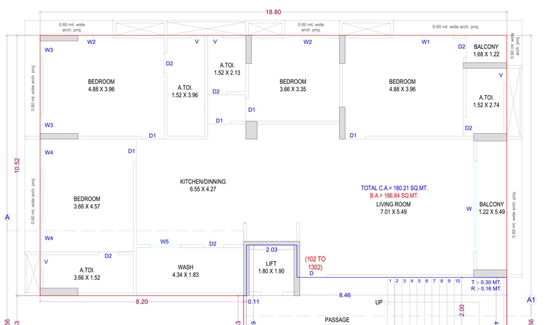Select the UP staircase label

379,302
